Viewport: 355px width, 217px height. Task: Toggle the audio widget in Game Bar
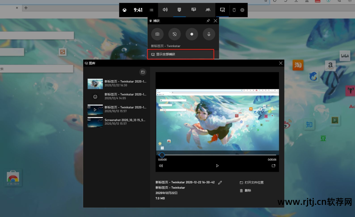coord(165,10)
